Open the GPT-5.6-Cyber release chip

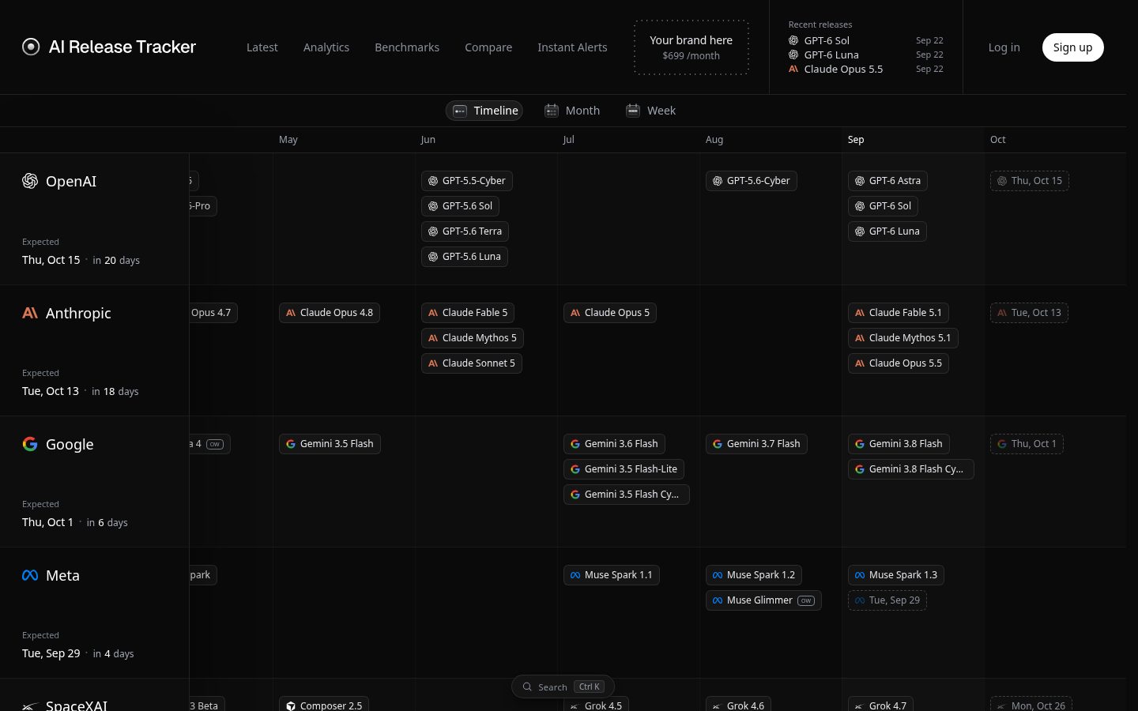[752, 181]
